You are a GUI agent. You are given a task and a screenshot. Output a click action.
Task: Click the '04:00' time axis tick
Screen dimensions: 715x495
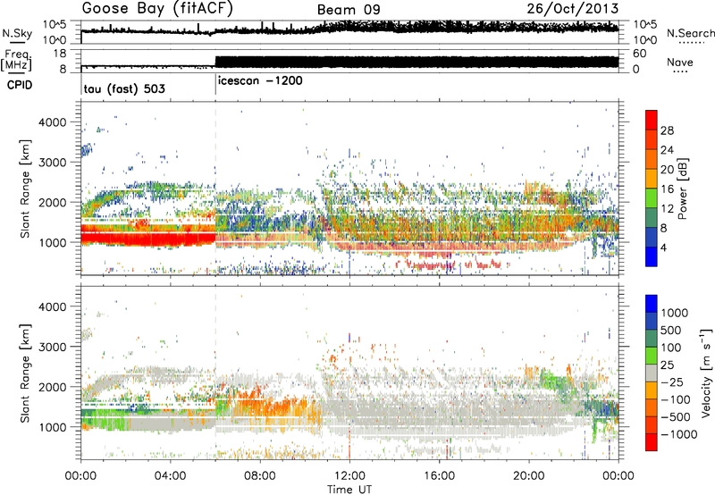pos(170,476)
